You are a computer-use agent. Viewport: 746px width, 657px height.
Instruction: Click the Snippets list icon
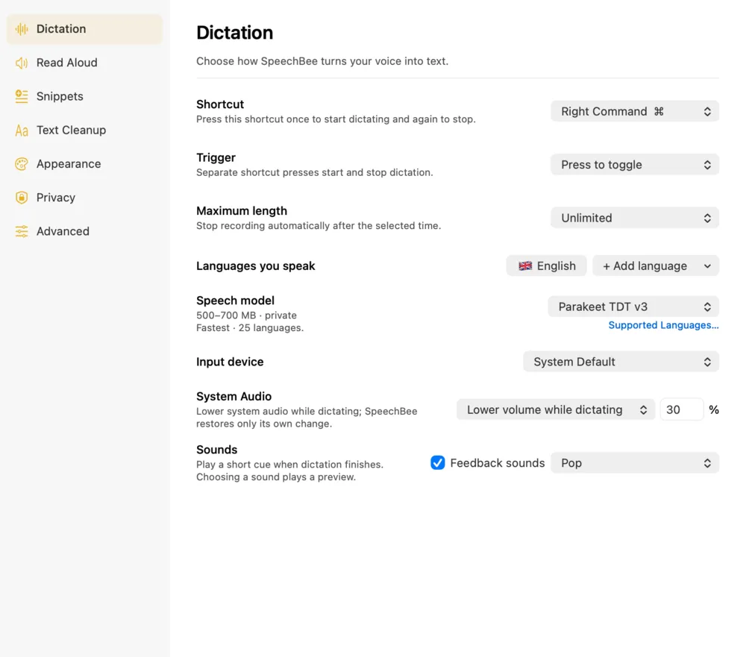(22, 97)
